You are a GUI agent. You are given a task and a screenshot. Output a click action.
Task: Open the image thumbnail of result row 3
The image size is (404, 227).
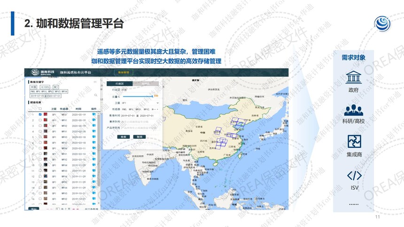pos(46,126)
